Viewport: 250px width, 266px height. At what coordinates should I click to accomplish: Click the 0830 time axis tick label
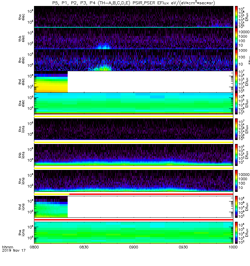[84, 247]
